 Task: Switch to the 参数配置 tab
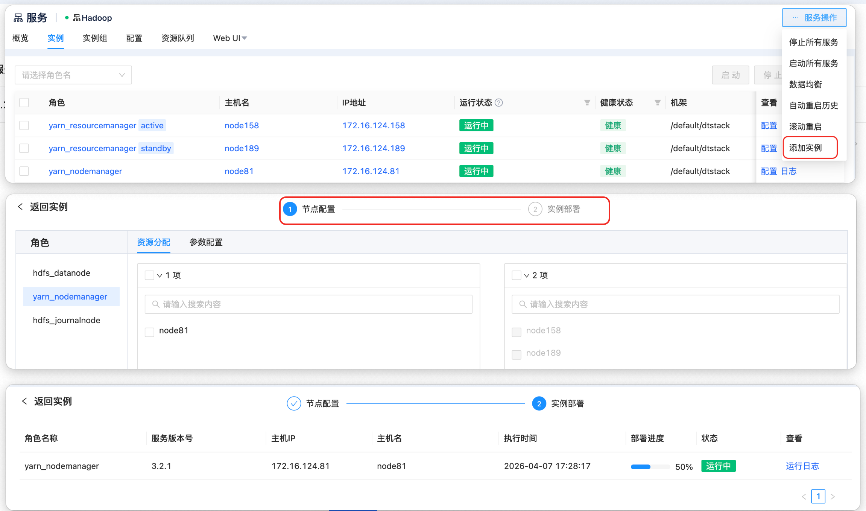click(206, 242)
